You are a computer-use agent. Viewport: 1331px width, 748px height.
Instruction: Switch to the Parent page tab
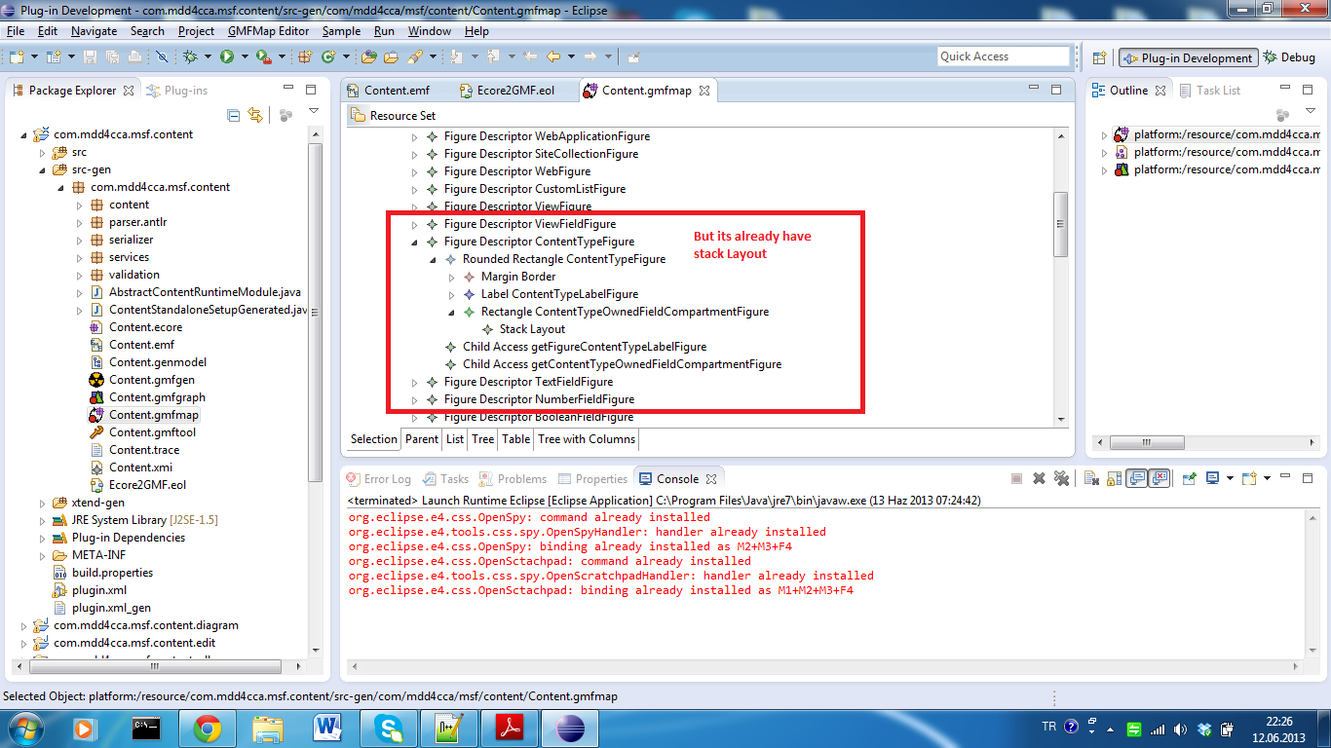click(x=422, y=439)
